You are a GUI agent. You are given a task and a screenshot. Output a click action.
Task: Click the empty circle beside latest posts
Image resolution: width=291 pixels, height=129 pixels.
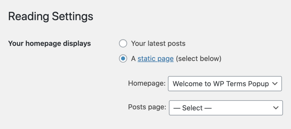click(123, 44)
